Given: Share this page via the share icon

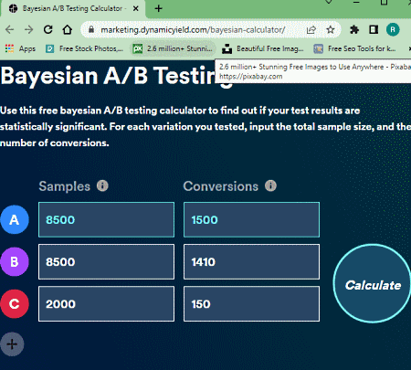Looking at the screenshot, I should (x=311, y=29).
